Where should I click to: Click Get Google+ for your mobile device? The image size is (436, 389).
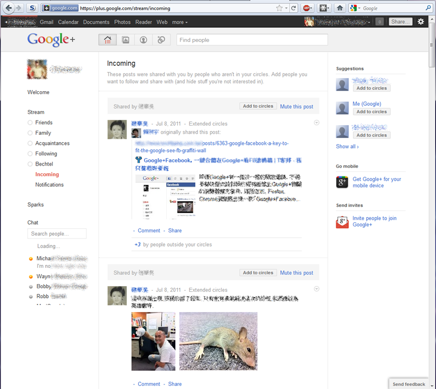(376, 182)
